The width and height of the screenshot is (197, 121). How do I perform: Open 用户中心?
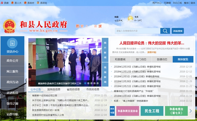[x=157, y=3]
